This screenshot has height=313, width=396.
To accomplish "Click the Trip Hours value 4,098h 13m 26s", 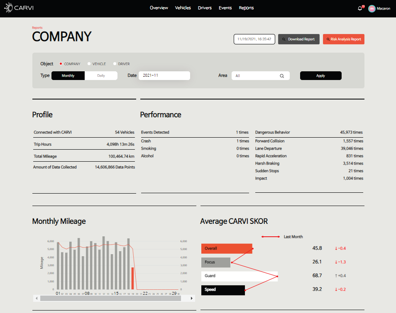I will pyautogui.click(x=120, y=144).
